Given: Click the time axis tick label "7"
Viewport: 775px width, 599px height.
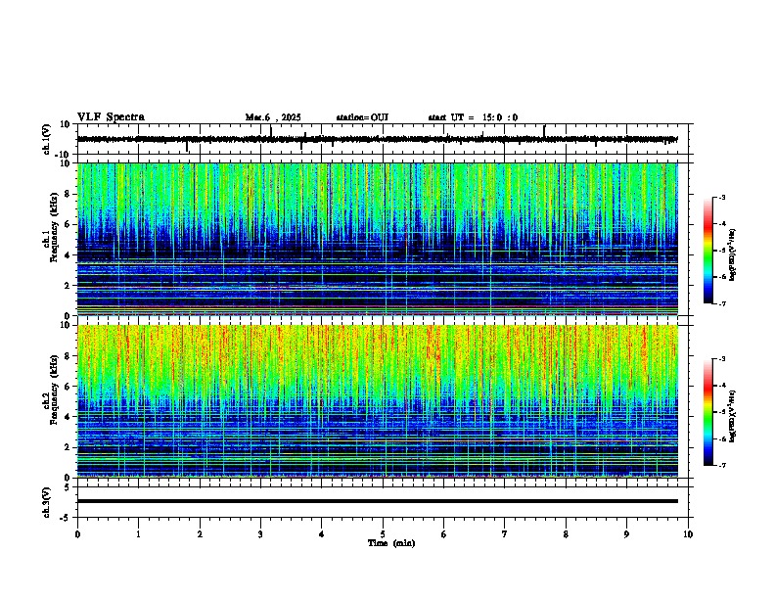Looking at the screenshot, I should 505,534.
